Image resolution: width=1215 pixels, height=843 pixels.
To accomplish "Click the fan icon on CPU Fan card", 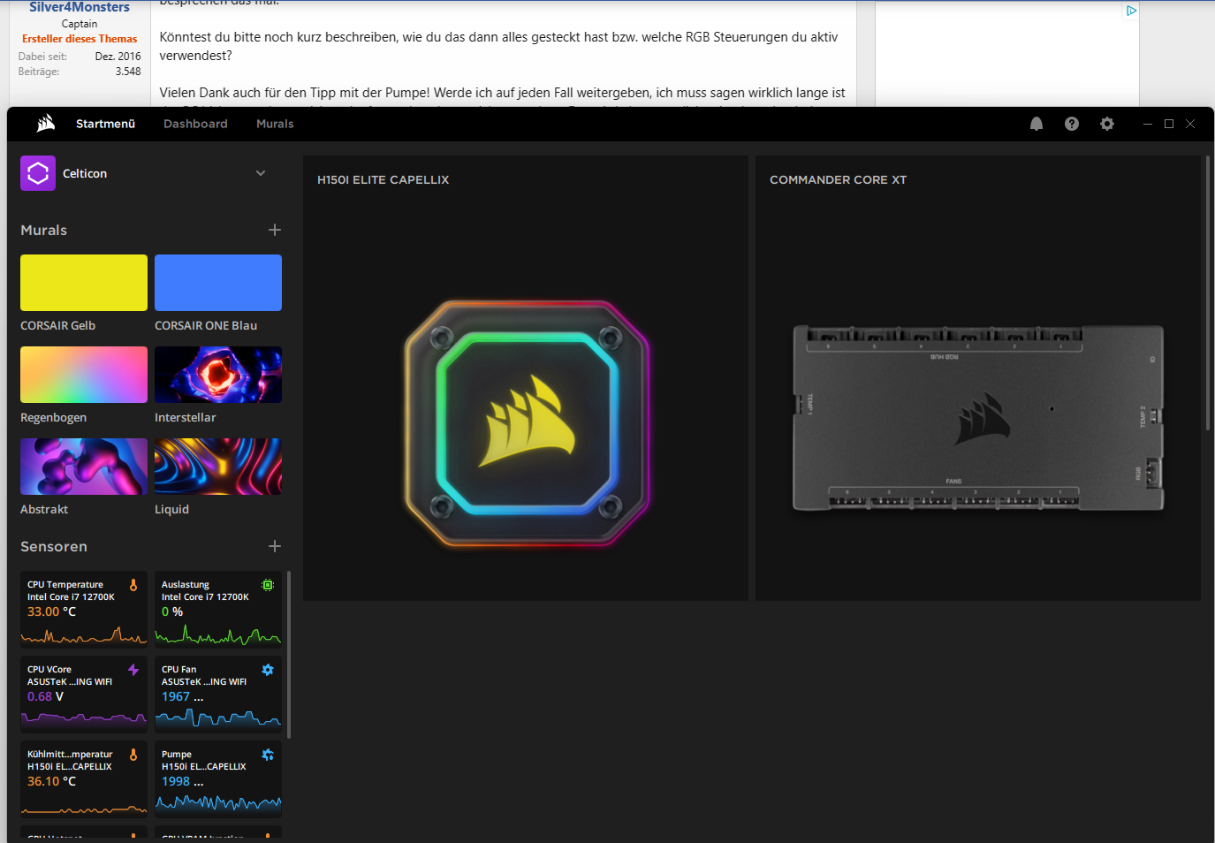I will point(268,670).
